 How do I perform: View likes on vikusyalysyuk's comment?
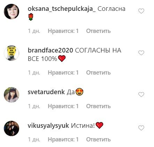click(63, 140)
